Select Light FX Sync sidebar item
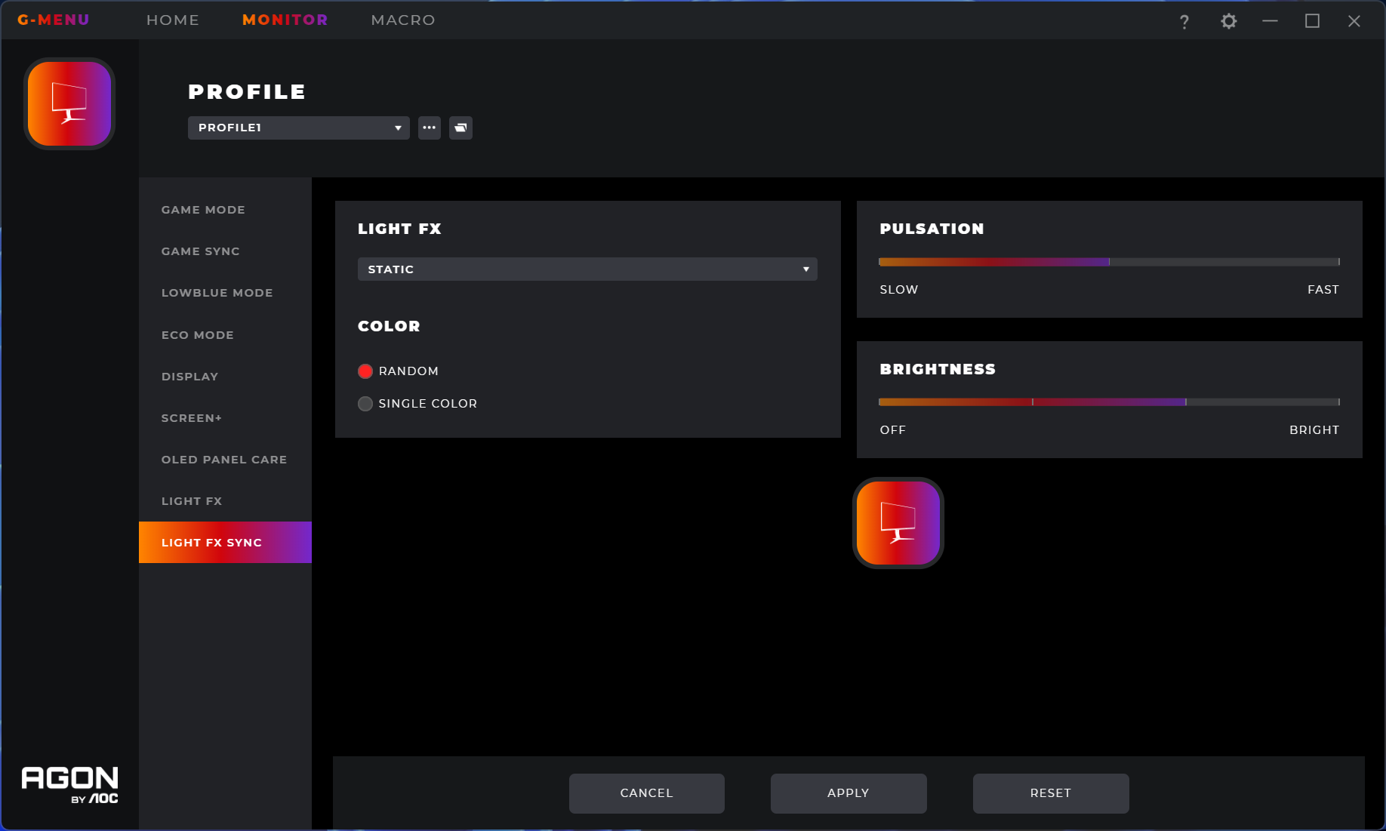This screenshot has width=1386, height=831. point(225,543)
